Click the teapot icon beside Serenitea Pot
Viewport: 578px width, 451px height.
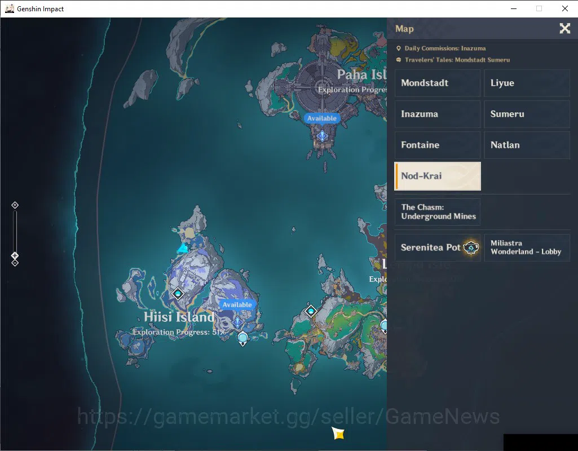[x=471, y=247]
